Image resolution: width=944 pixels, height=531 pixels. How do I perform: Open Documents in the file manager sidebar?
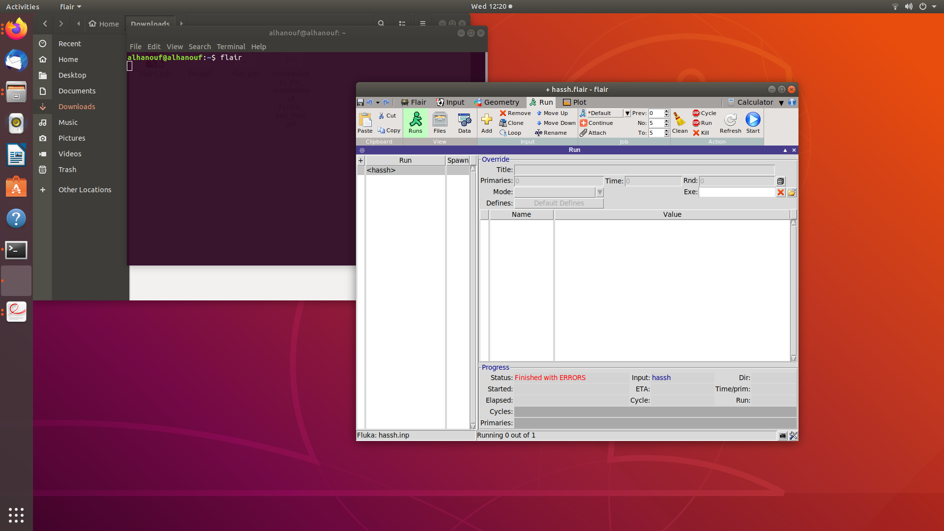coord(77,91)
